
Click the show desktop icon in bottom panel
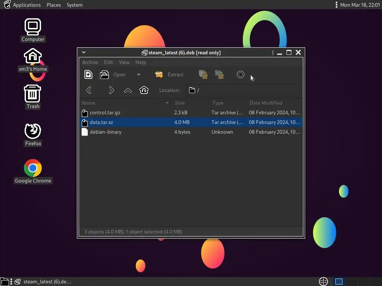click(4, 282)
